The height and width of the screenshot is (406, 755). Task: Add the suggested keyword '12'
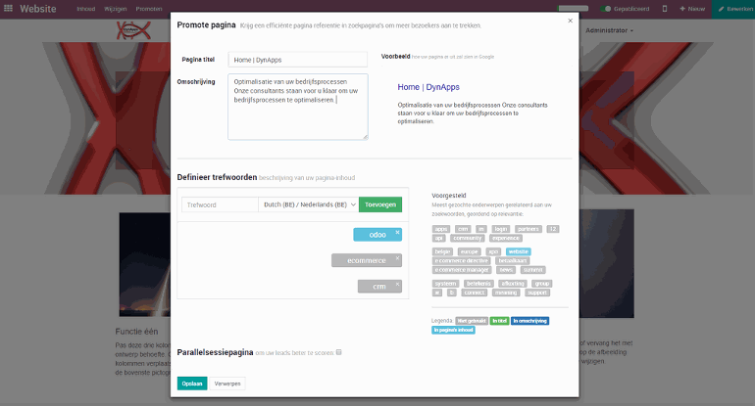pos(553,229)
